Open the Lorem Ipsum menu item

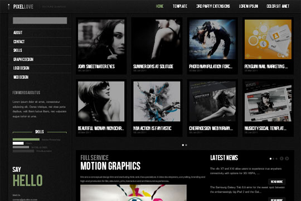249,6
